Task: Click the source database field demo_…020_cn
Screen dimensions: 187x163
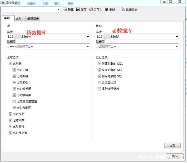Action: pyautogui.click(x=48, y=46)
